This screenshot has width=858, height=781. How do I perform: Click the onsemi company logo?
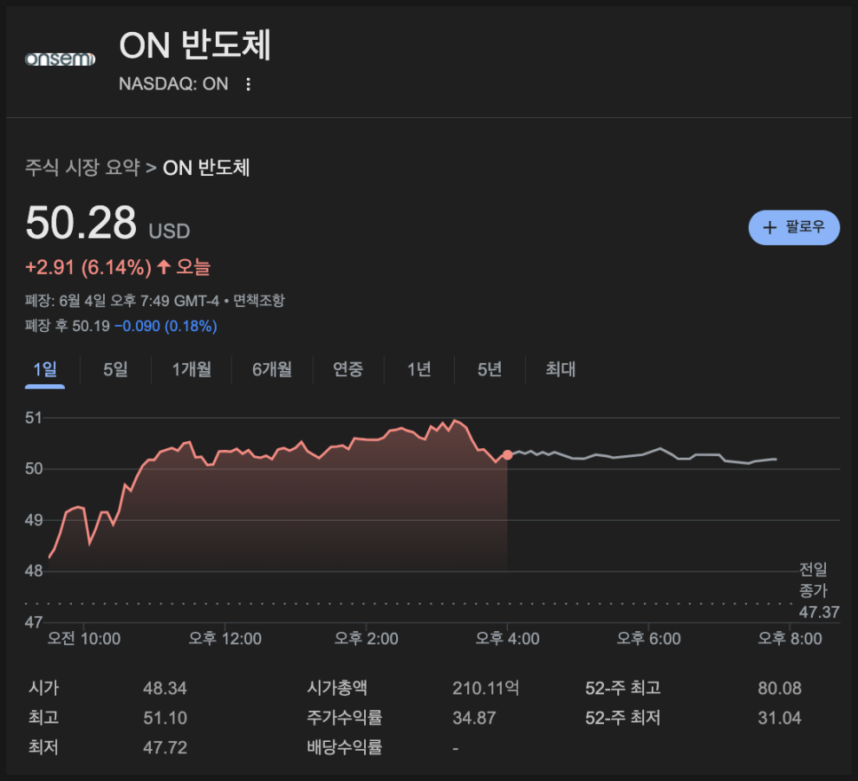60,59
